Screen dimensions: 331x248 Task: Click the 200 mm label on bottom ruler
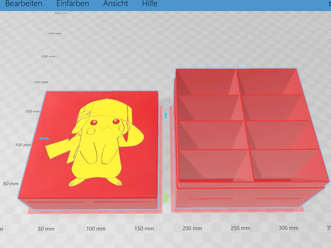192,229
